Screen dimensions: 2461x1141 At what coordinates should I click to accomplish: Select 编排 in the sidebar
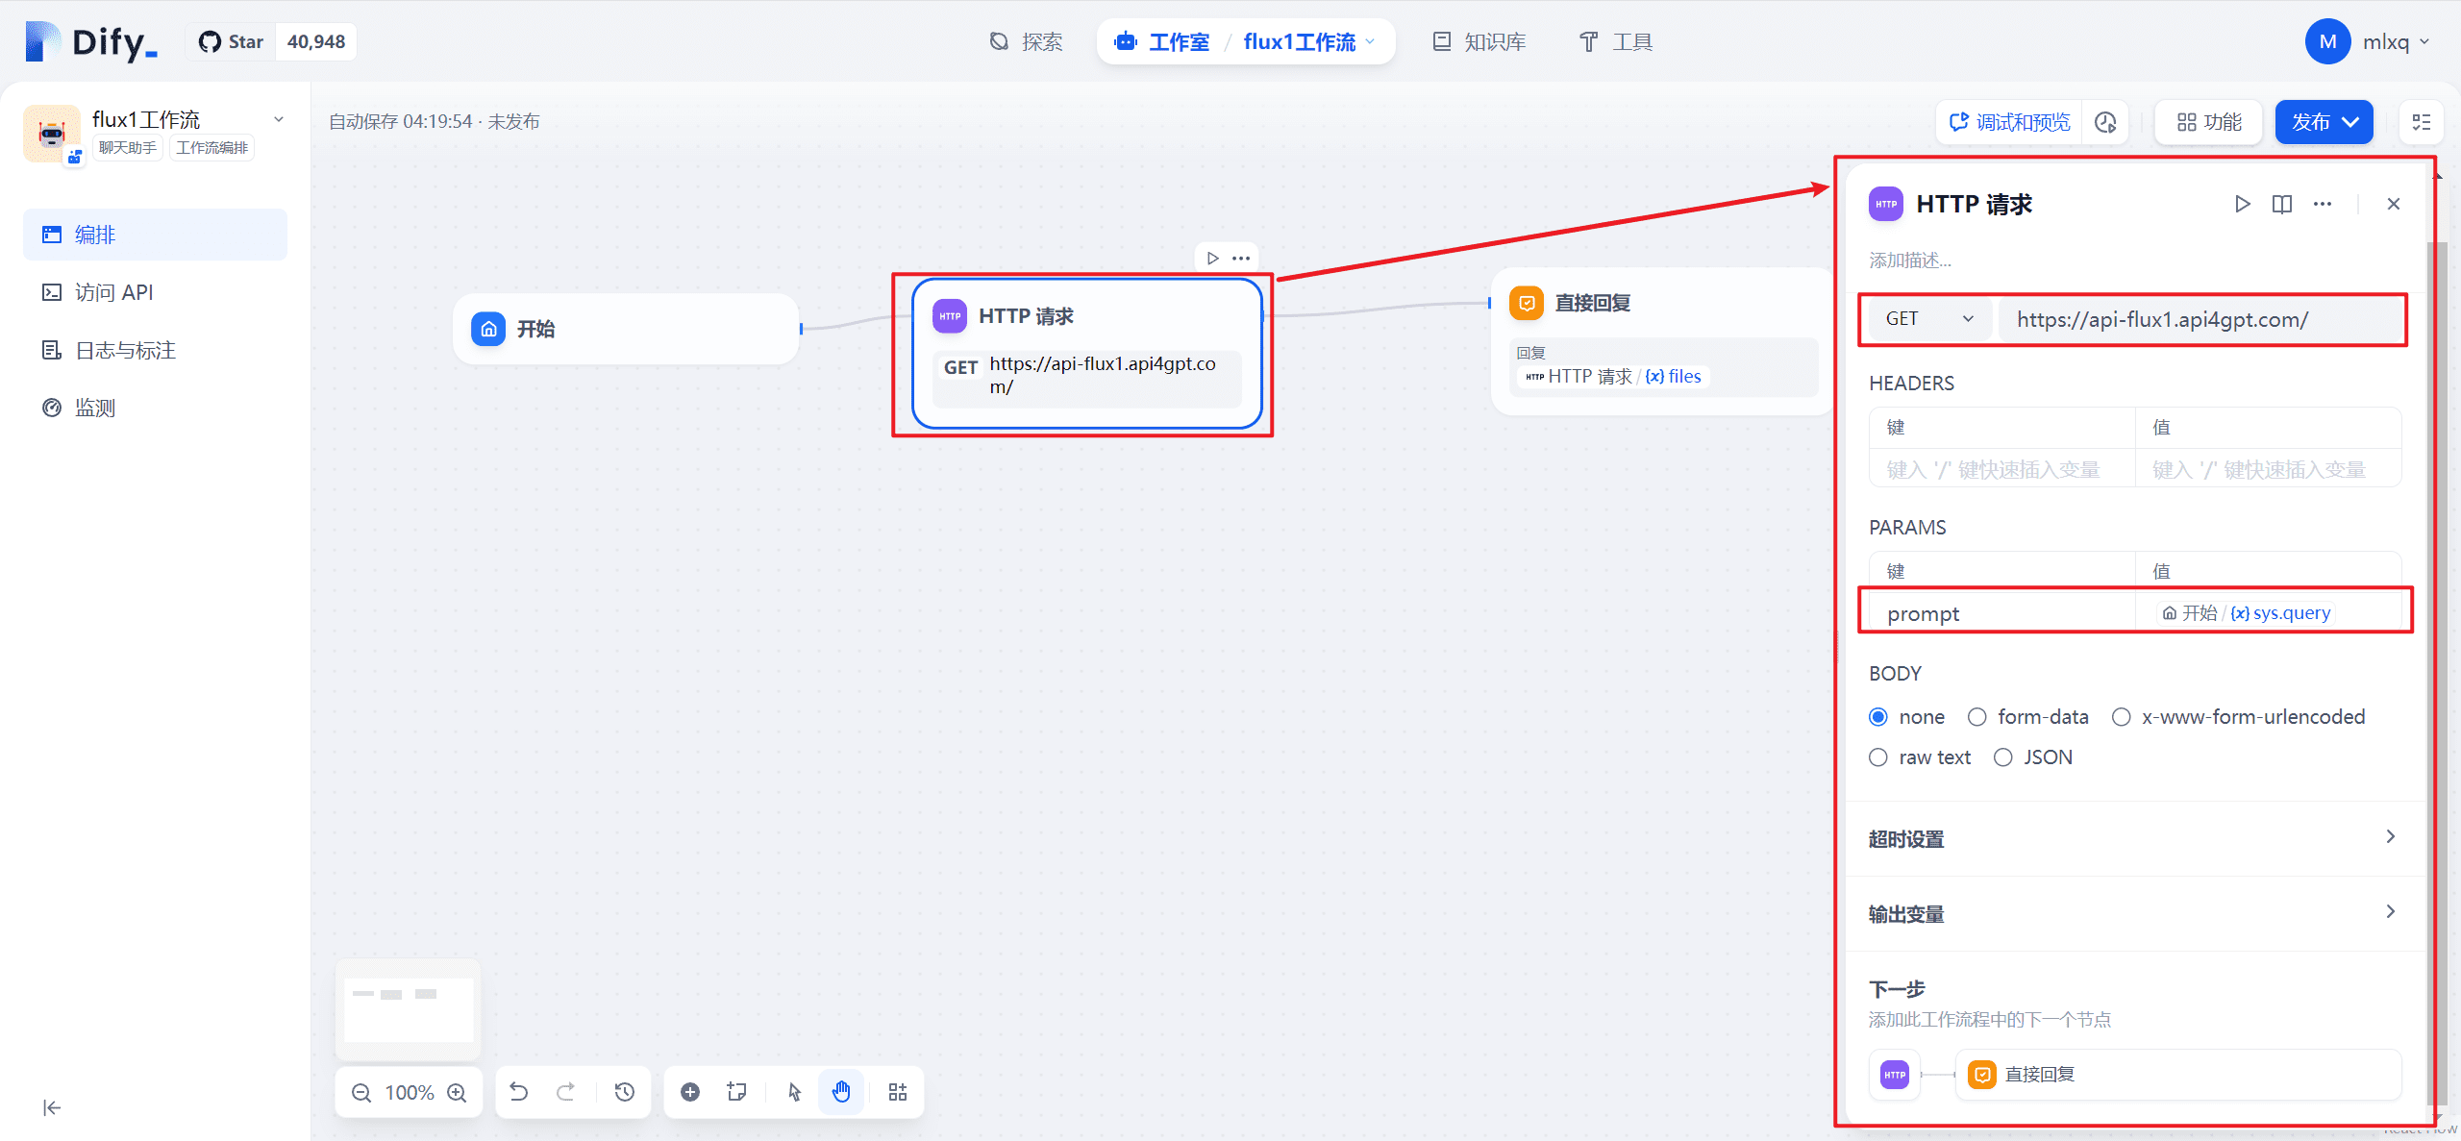pos(155,235)
